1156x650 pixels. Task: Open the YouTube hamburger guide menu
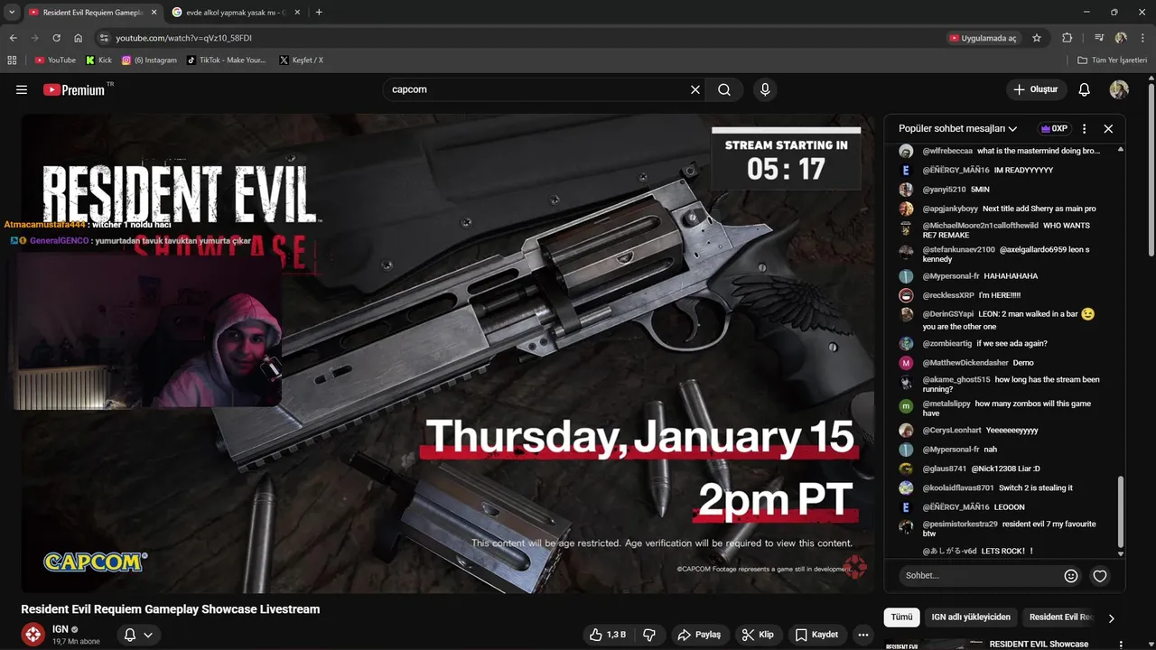(22, 89)
